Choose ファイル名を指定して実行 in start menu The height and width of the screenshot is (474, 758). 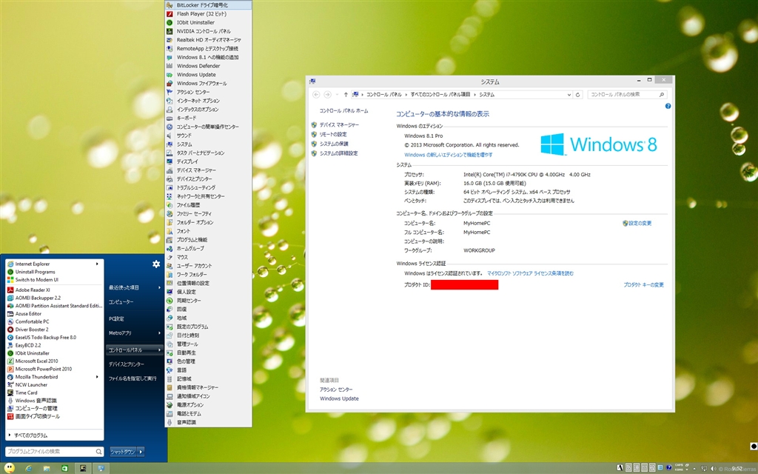tap(133, 378)
